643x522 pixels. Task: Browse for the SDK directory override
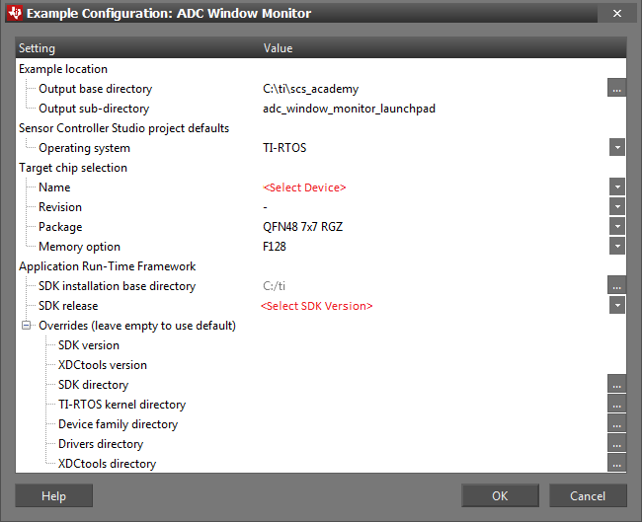[x=616, y=385]
